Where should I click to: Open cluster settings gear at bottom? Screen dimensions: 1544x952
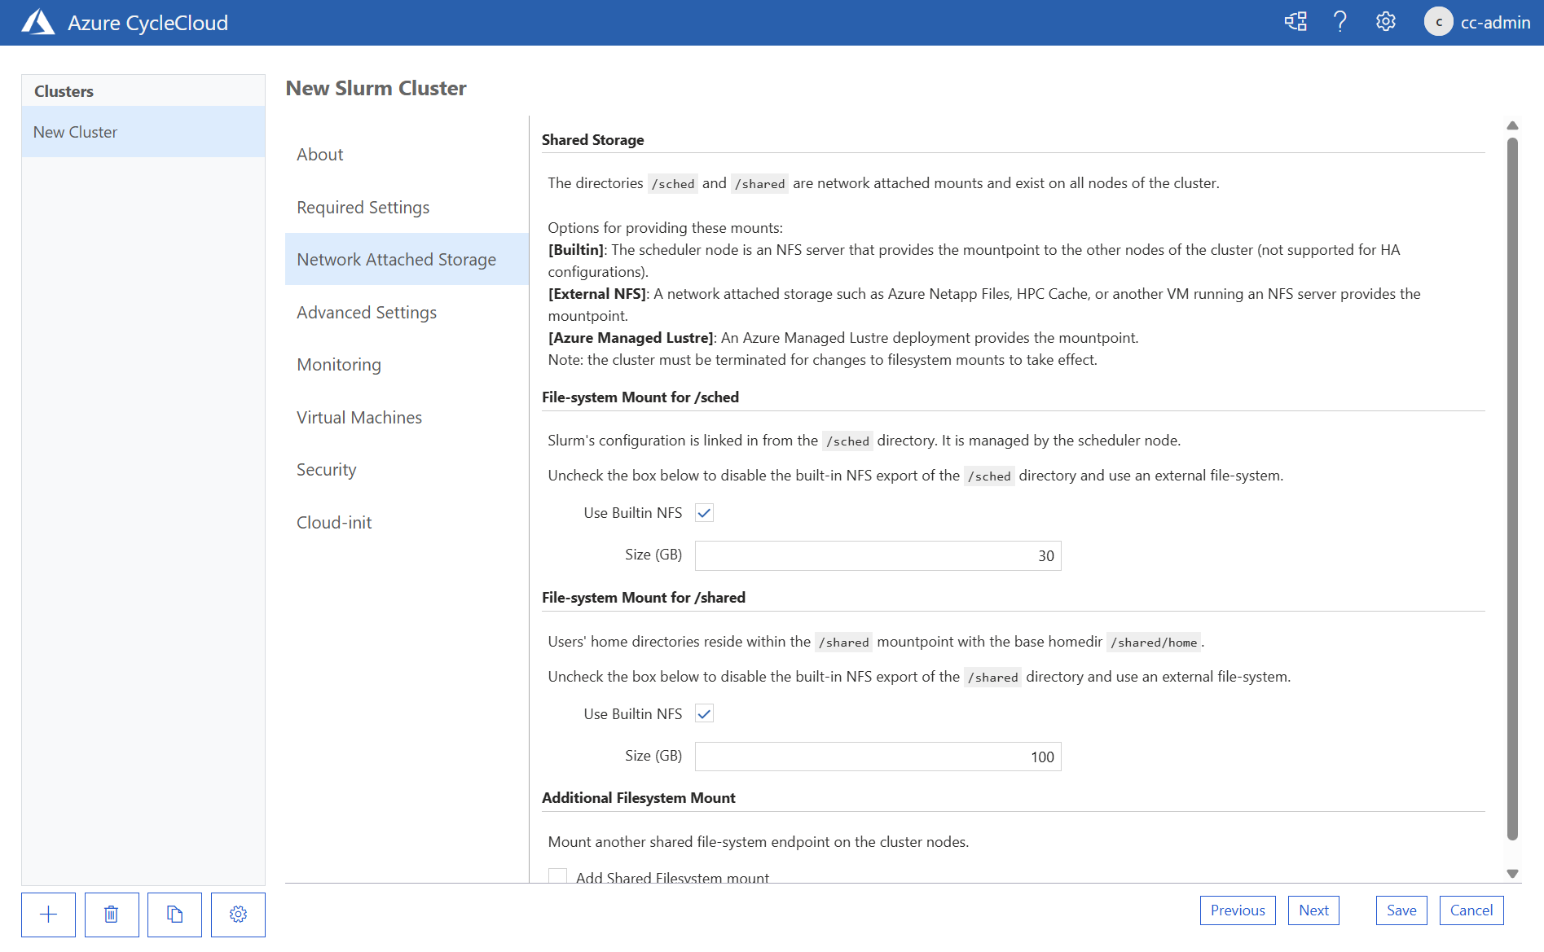pos(238,915)
